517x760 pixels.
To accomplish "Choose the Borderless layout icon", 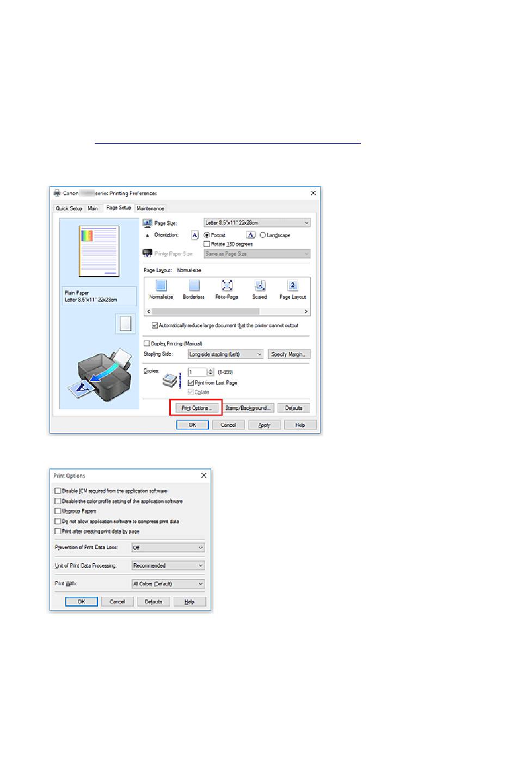I will coord(194,286).
